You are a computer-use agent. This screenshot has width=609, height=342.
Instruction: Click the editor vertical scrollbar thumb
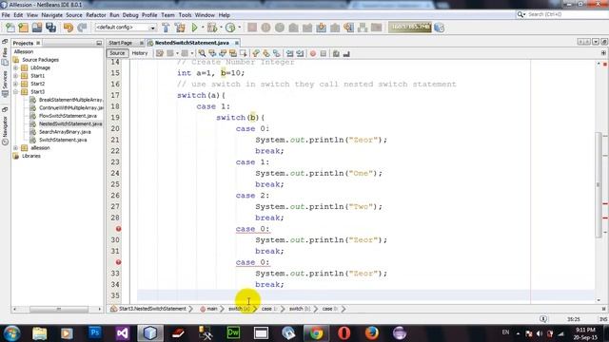pos(599,184)
